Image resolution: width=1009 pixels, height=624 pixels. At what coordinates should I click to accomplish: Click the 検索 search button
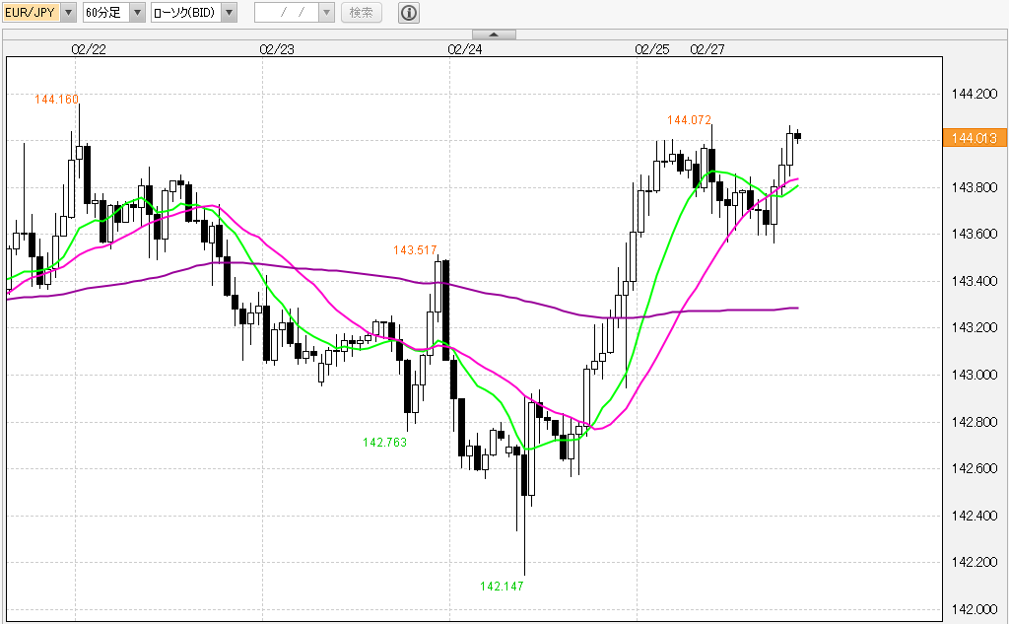point(361,12)
